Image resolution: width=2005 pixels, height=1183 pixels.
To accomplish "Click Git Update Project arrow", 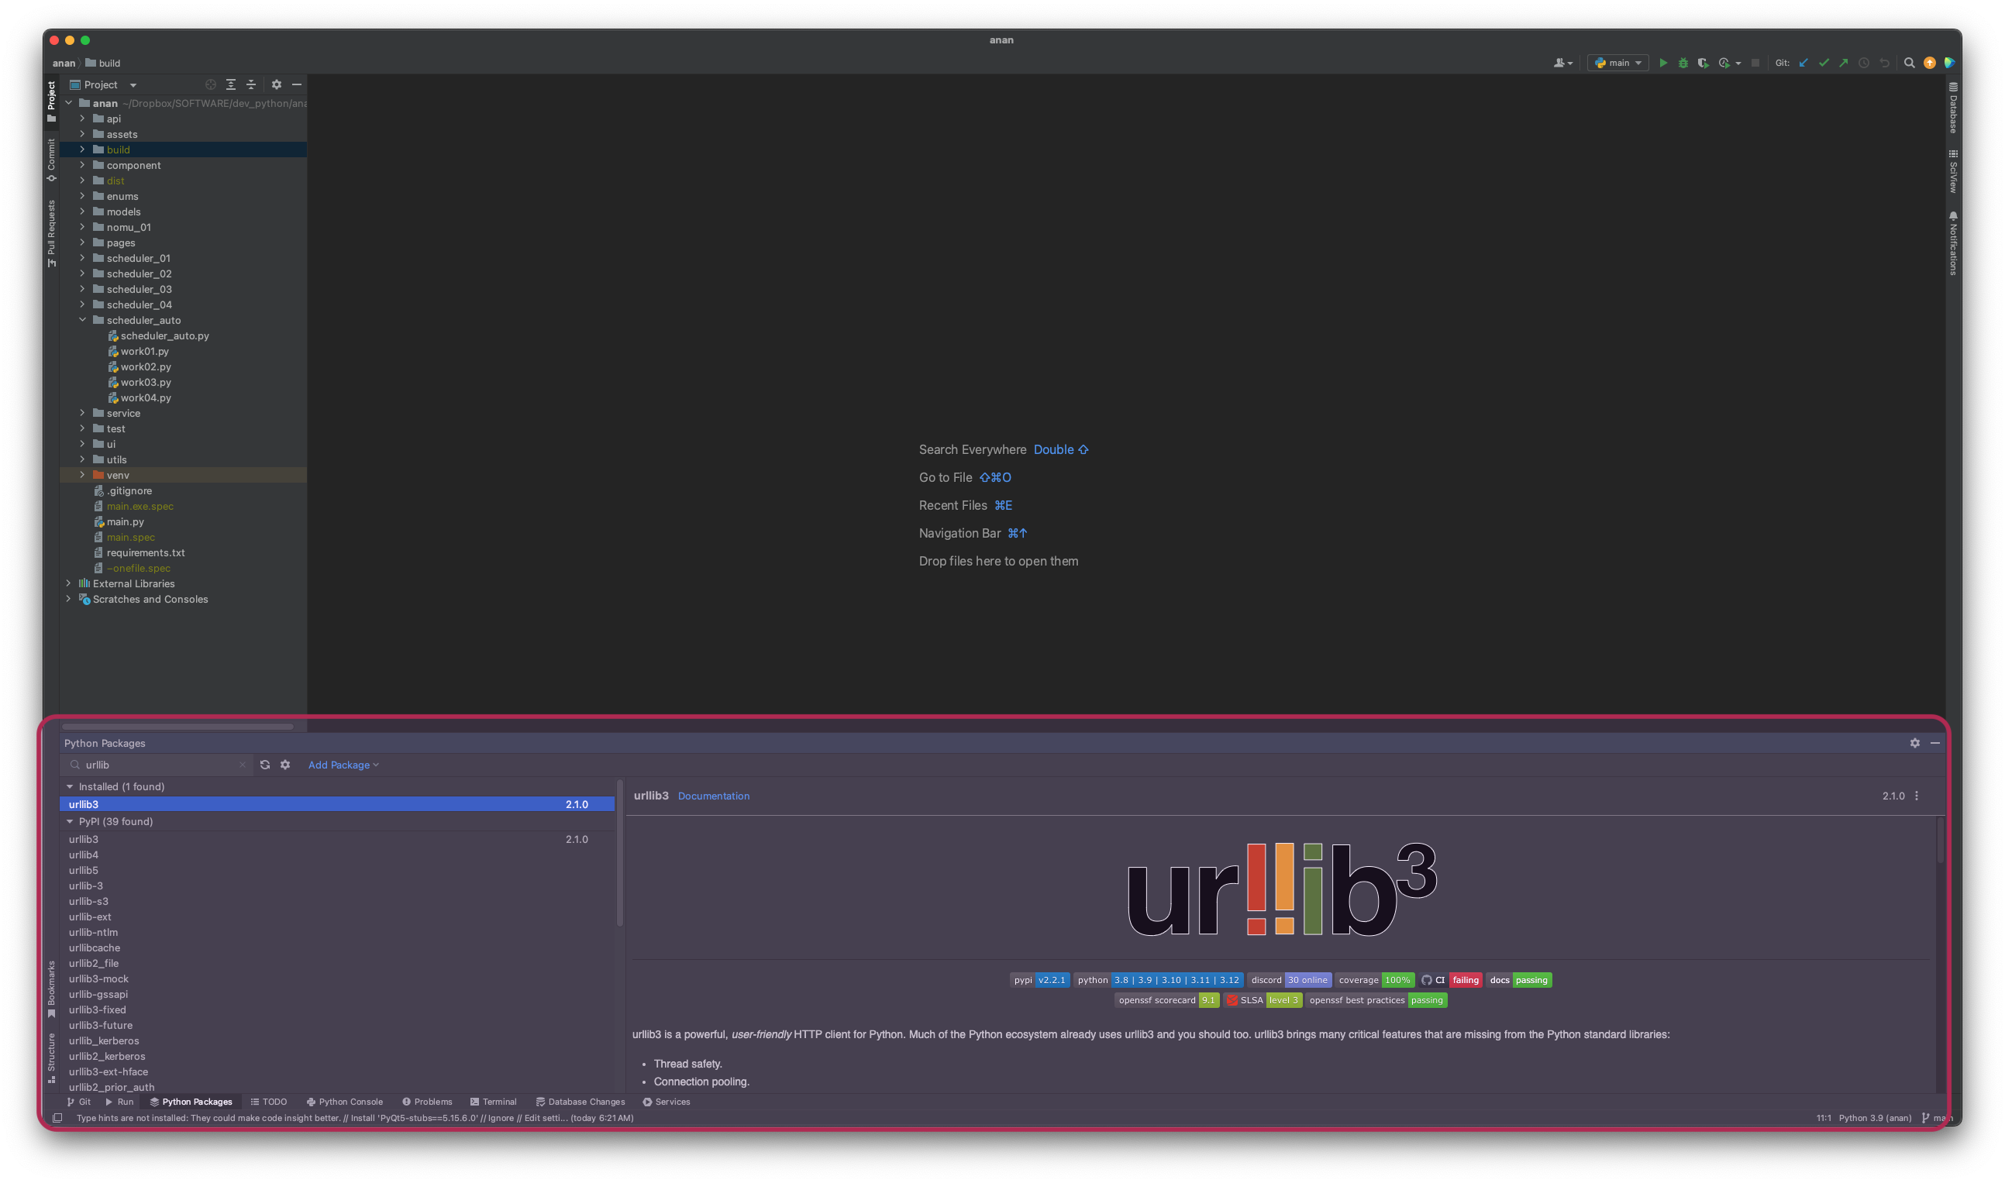I will [1803, 63].
